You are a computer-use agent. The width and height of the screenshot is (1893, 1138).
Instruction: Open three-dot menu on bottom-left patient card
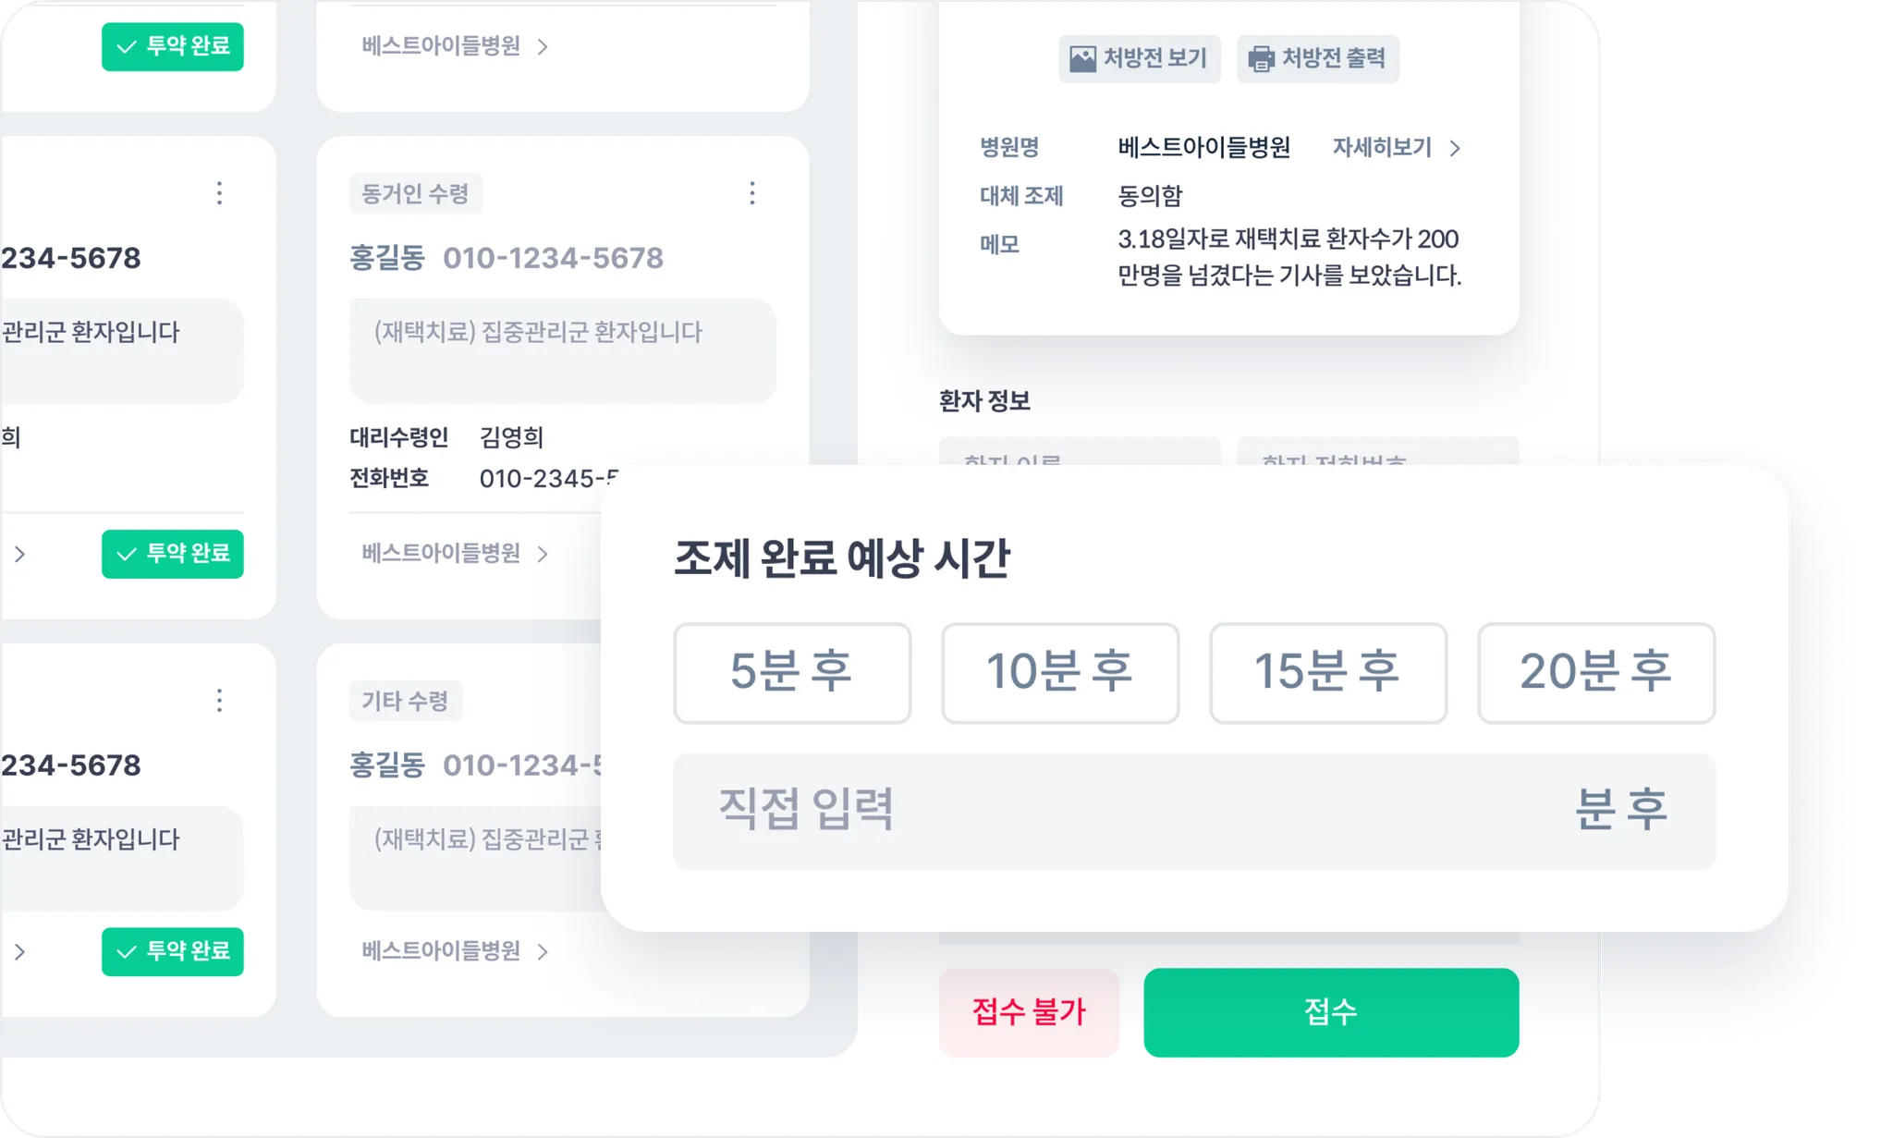[219, 701]
